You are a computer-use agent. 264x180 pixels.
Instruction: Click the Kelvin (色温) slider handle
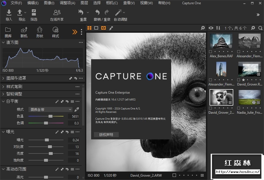(x=50, y=116)
